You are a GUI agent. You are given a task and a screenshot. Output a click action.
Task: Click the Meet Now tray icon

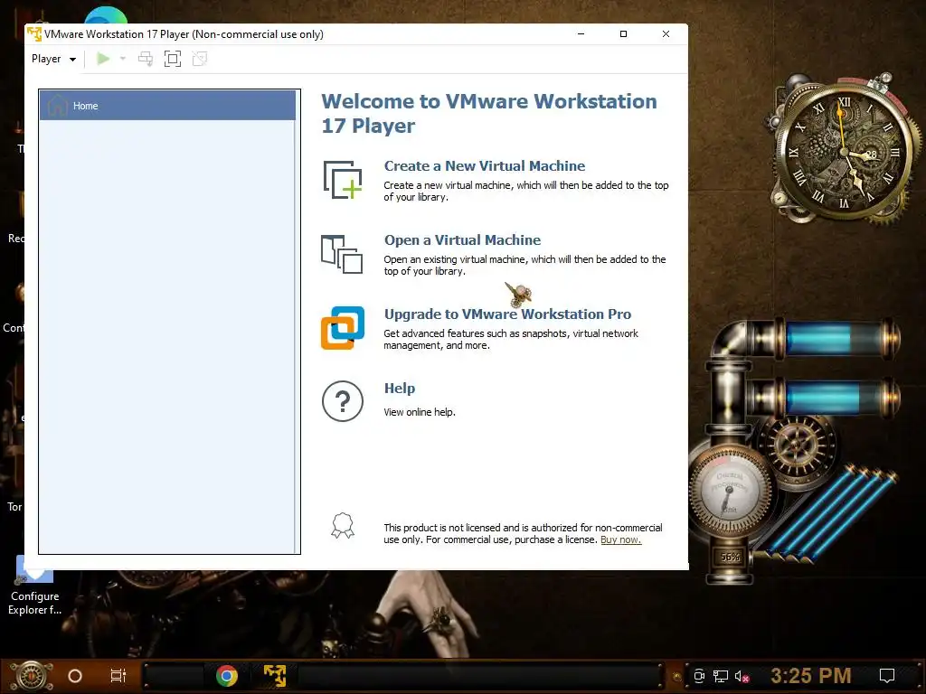click(699, 676)
